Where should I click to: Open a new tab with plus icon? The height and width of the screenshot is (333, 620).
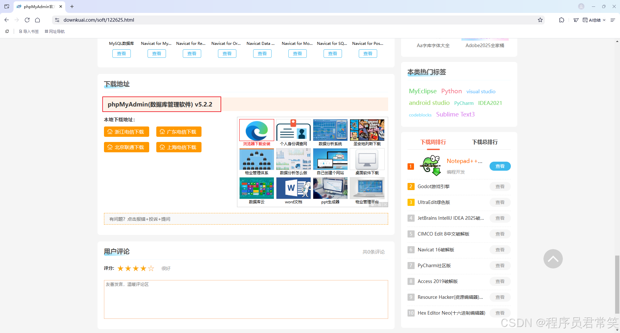72,6
